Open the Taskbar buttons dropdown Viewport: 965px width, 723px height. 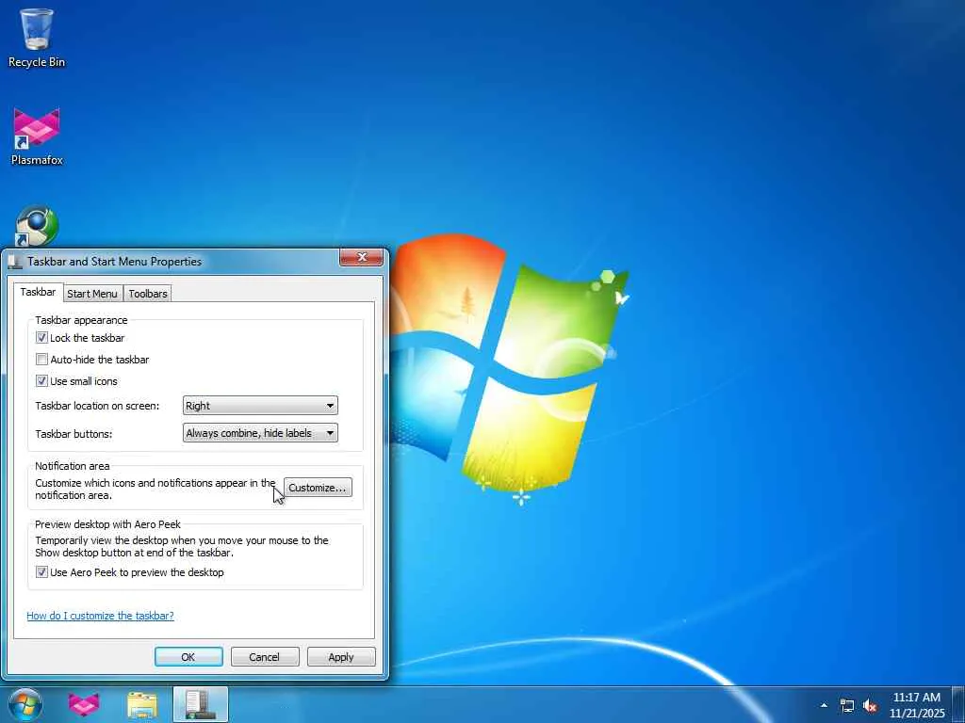pos(260,433)
